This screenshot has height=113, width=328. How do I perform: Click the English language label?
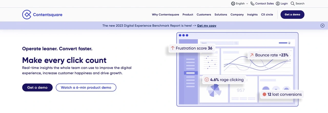coord(240,4)
